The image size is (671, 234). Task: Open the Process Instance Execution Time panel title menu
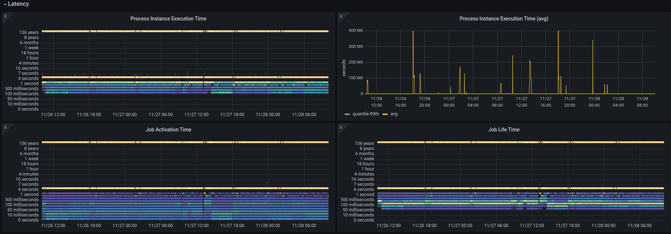(168, 19)
